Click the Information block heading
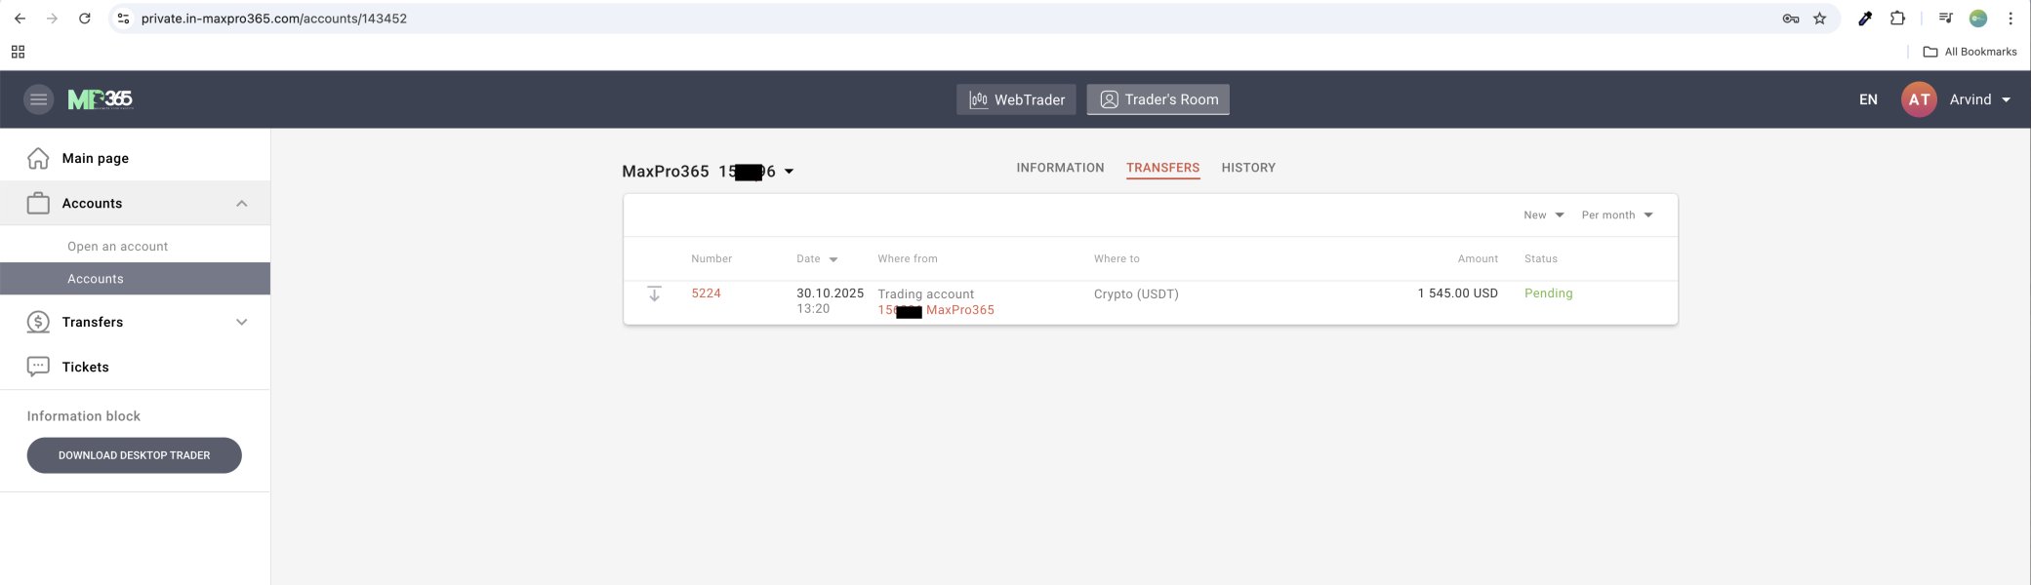The image size is (2031, 585). click(84, 416)
